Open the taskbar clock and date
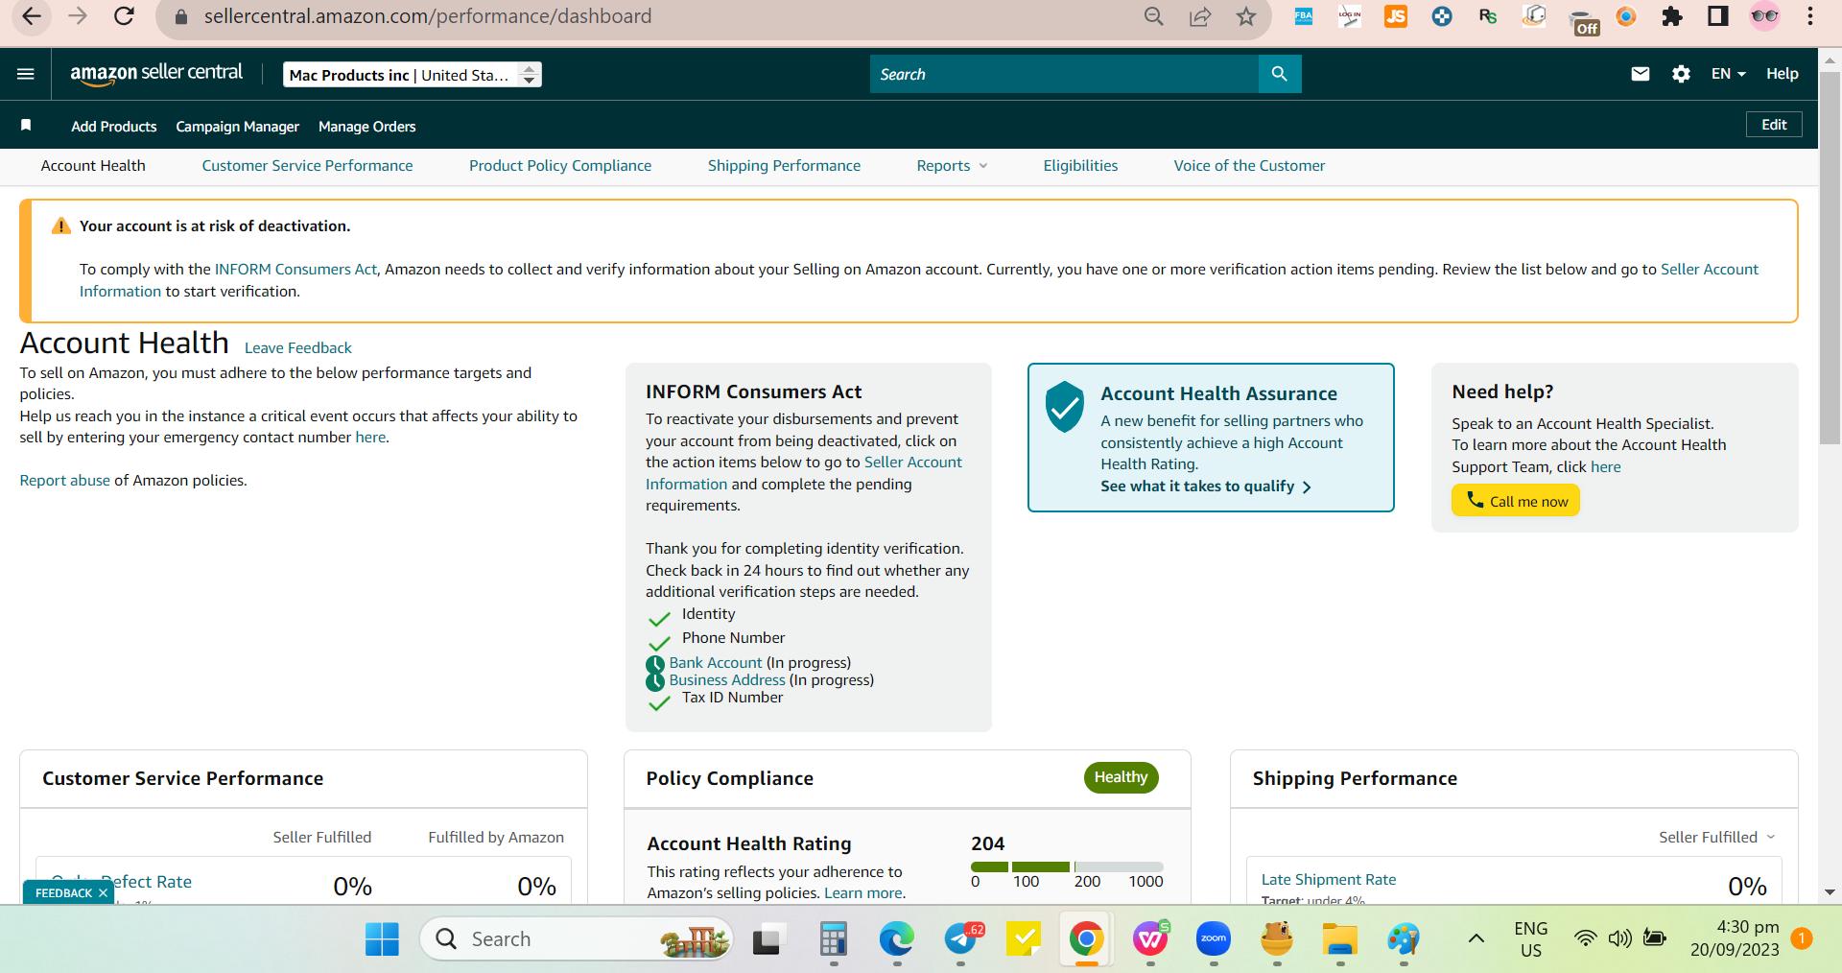Viewport: 1842px width, 973px height. coord(1735,938)
